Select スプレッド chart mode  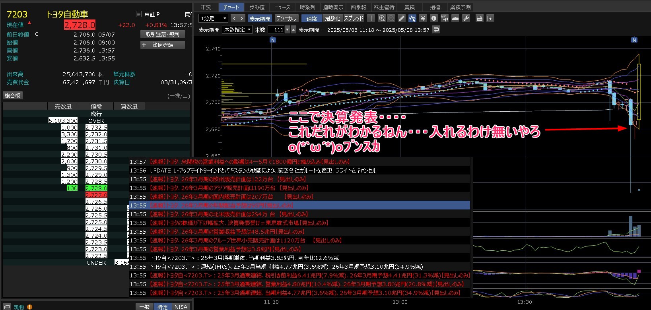pyautogui.click(x=354, y=18)
